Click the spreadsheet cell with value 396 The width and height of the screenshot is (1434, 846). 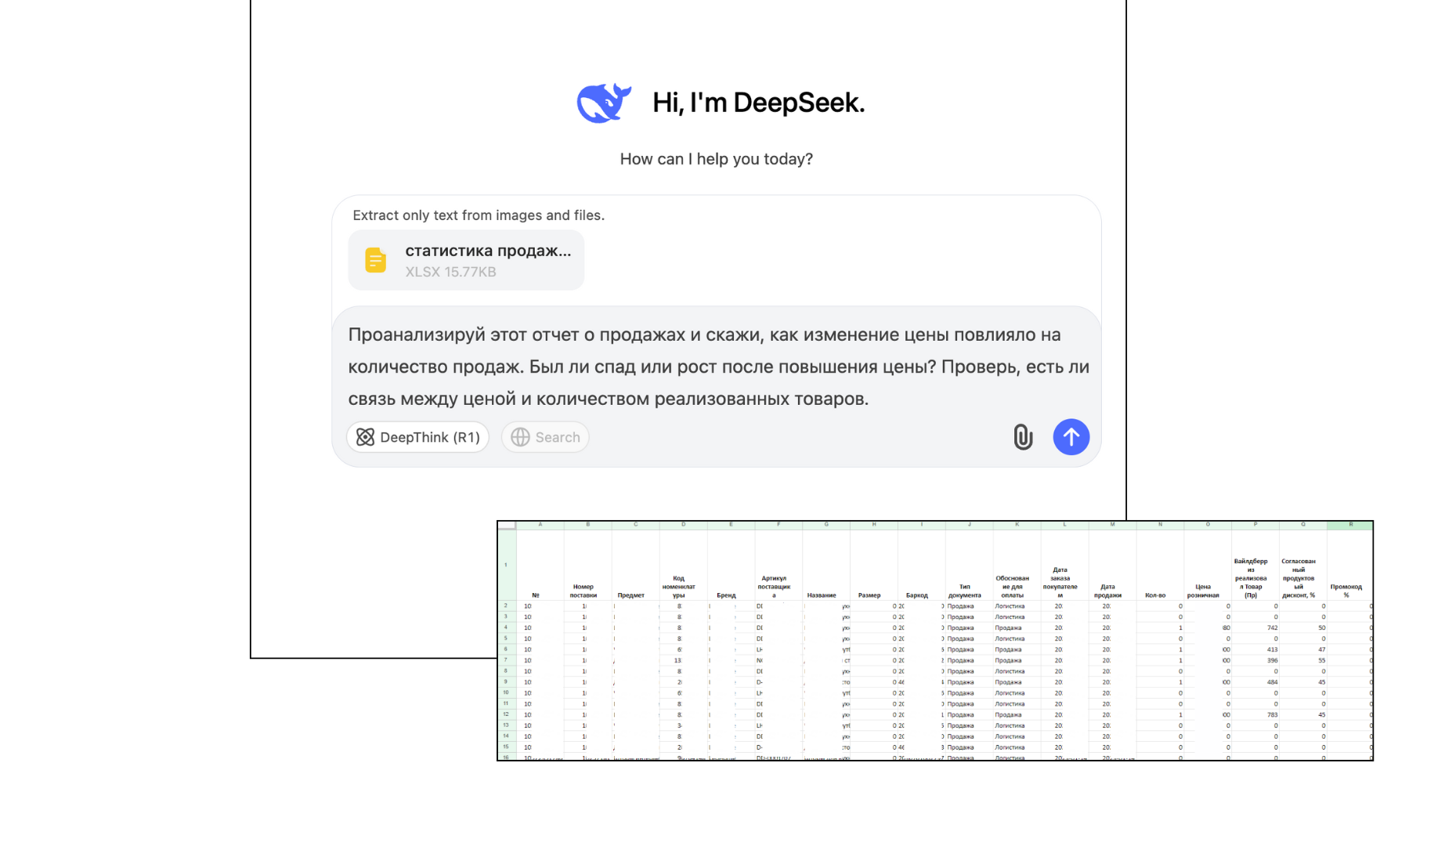point(1255,660)
